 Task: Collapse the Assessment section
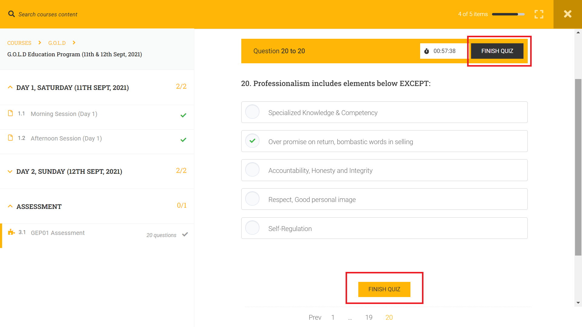point(10,206)
